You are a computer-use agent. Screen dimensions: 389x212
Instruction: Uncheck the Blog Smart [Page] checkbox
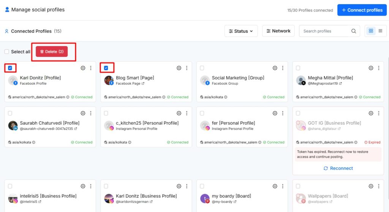pos(106,68)
